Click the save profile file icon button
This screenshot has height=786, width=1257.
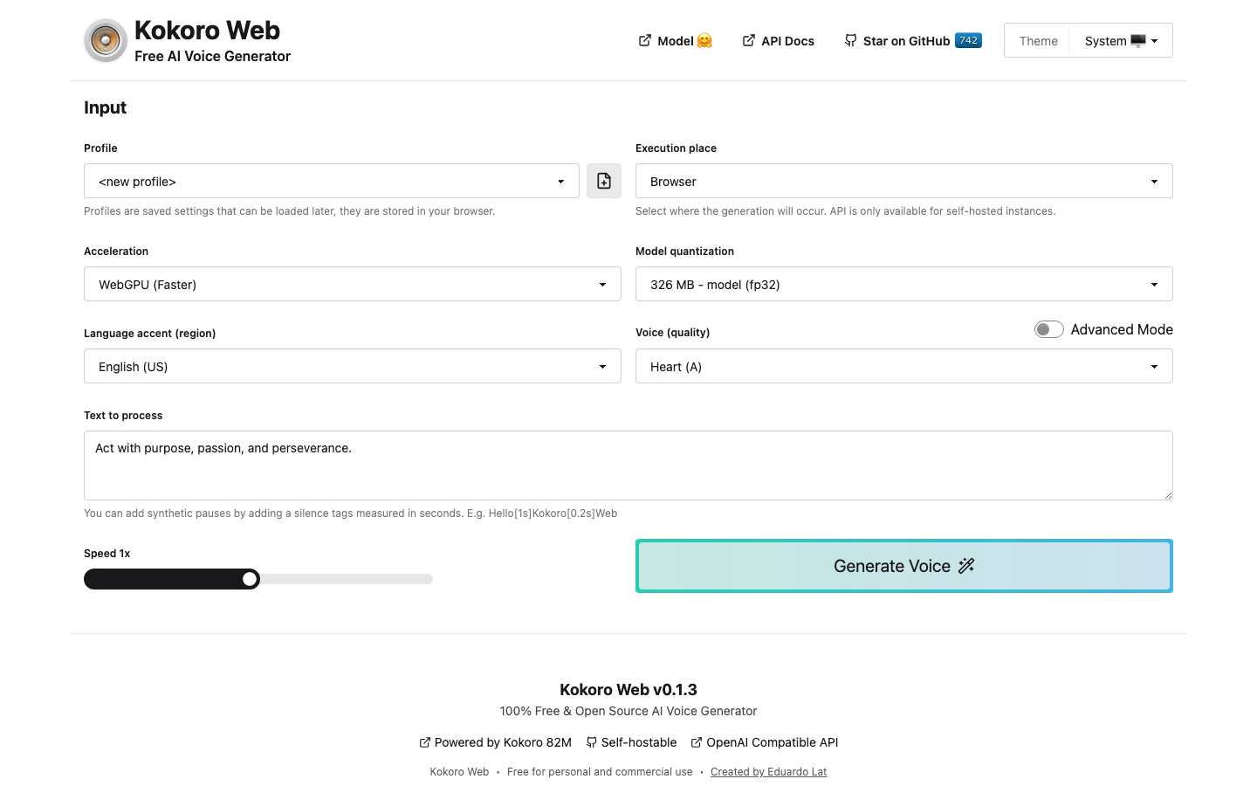[604, 181]
